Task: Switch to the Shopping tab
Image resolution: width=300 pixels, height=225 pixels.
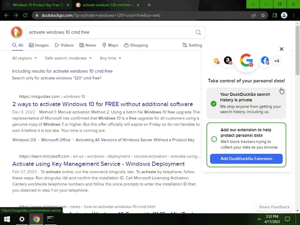Action: pyautogui.click(x=136, y=45)
